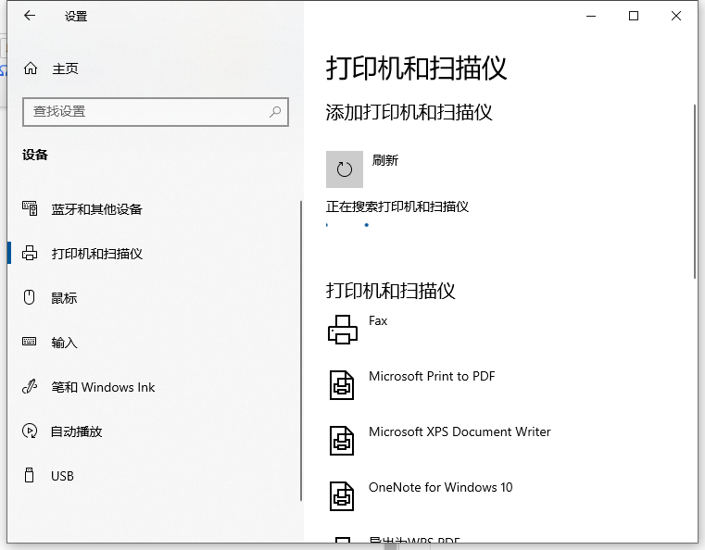This screenshot has height=550, width=705.
Task: Click the 刷新 refresh icon button
Action: 345,169
